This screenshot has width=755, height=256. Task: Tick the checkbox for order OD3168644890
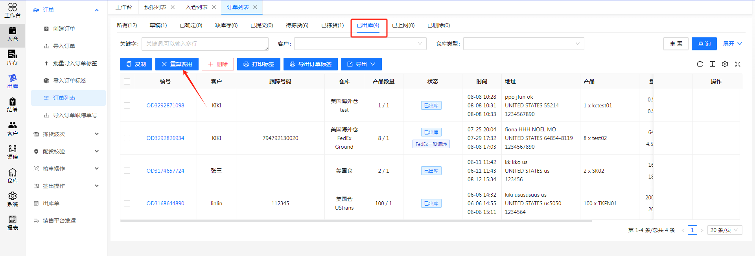tap(127, 203)
